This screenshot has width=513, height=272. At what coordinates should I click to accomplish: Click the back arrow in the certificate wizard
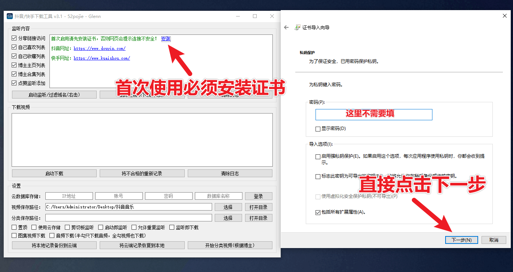[x=286, y=27]
